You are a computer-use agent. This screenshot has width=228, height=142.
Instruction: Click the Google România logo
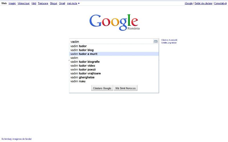click(114, 22)
